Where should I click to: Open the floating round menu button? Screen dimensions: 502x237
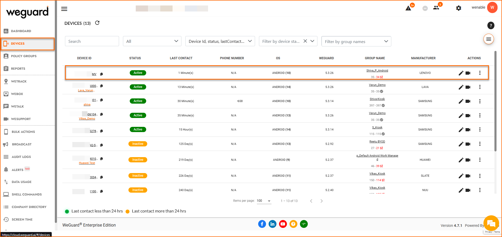(x=489, y=39)
